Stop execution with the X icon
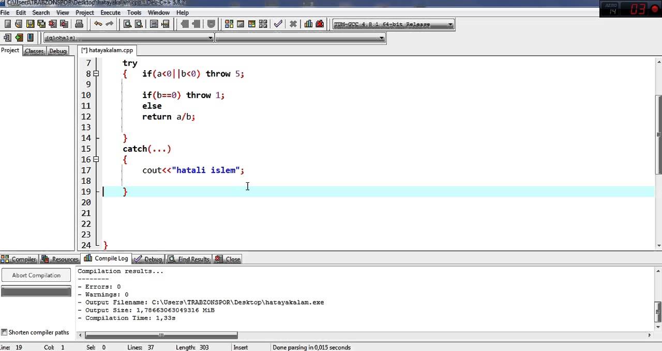The height and width of the screenshot is (351, 662). pyautogui.click(x=293, y=24)
